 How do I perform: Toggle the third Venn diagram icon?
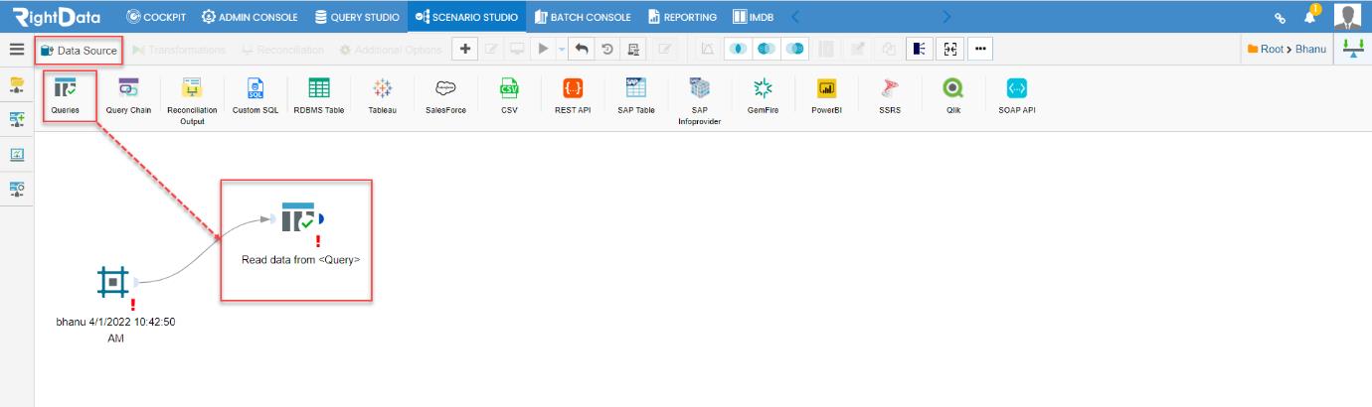click(x=792, y=49)
